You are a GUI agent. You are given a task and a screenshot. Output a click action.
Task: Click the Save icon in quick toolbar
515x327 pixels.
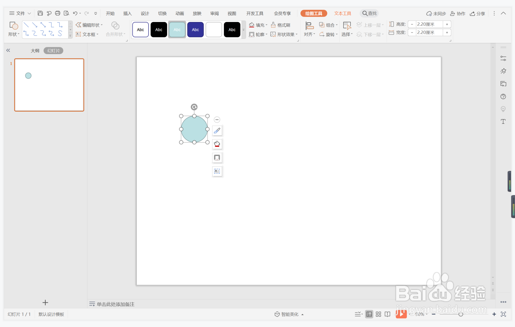point(40,13)
